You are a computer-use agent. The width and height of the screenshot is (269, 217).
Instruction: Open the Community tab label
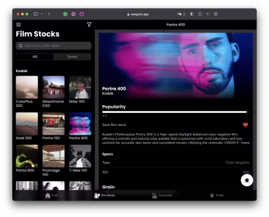(x=165, y=195)
